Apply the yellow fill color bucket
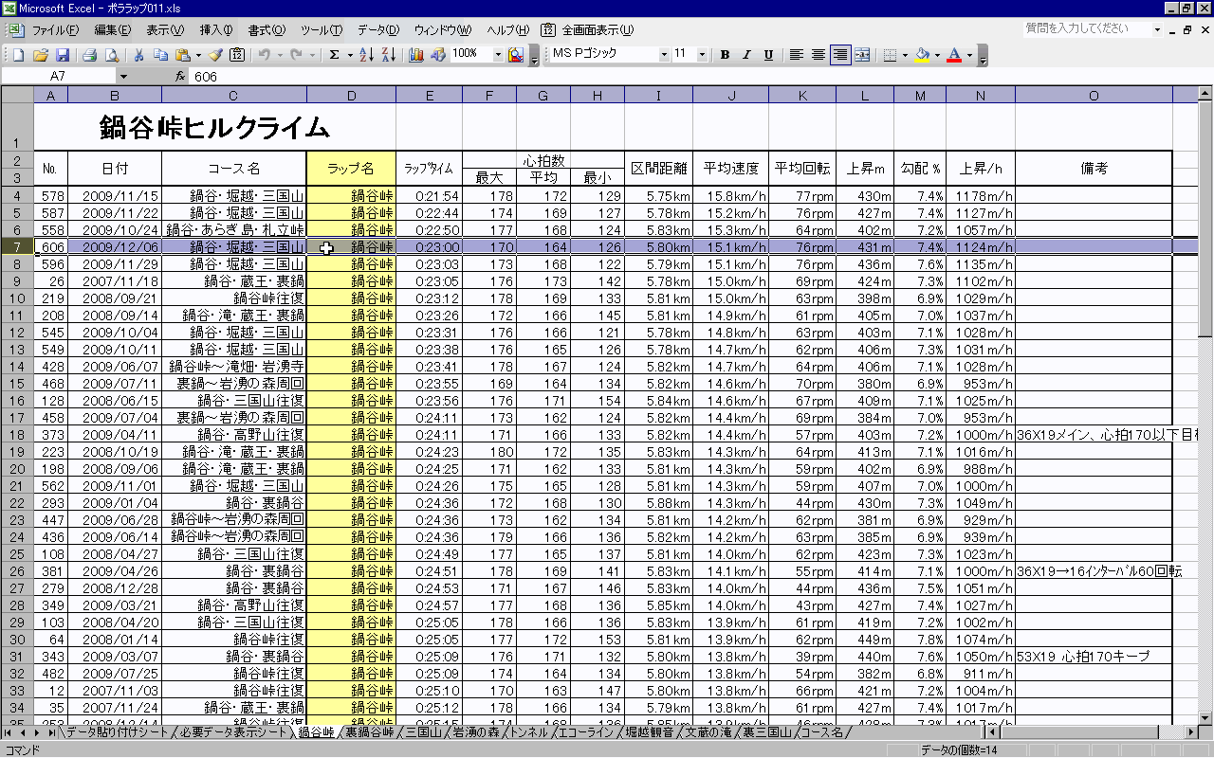The height and width of the screenshot is (758, 1214). coord(922,55)
